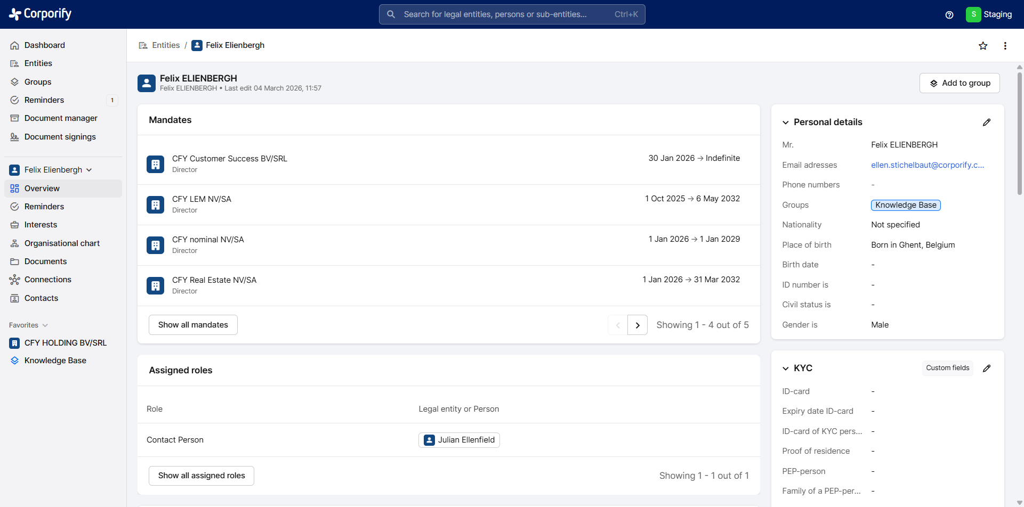
Task: Open the three-dot more options menu
Action: (1005, 46)
